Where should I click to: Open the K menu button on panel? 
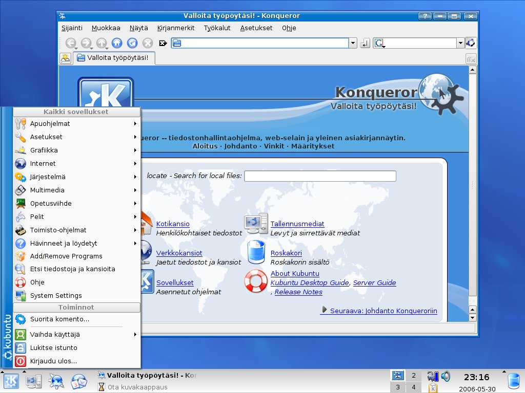pos(11,381)
